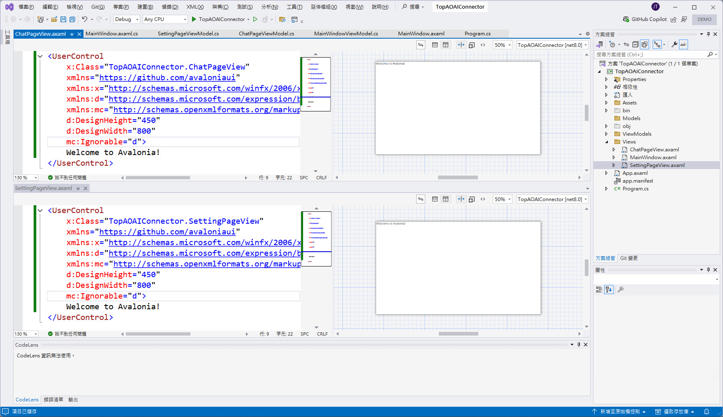Click 新增至原始檔控制 in the status bar
This screenshot has height=417, width=723.
pyautogui.click(x=619, y=412)
